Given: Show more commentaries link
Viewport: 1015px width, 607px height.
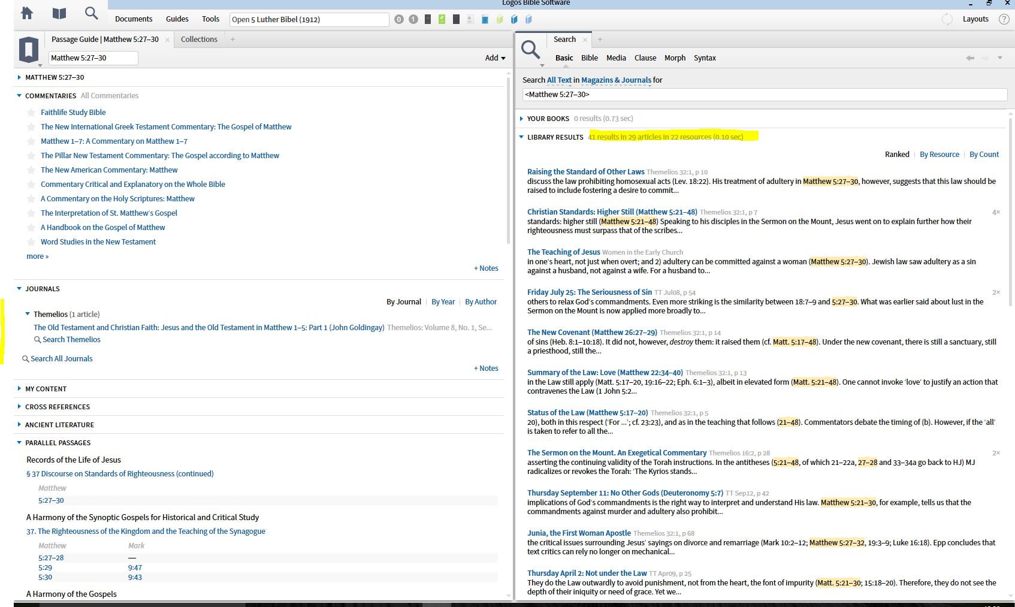Looking at the screenshot, I should click(x=37, y=256).
